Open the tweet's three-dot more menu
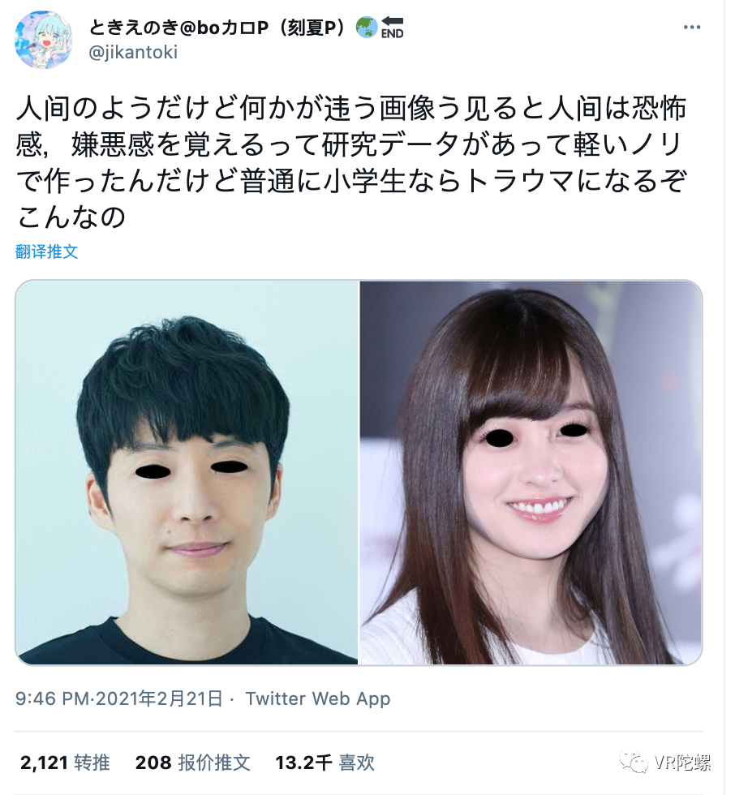The width and height of the screenshot is (735, 795). point(691,28)
